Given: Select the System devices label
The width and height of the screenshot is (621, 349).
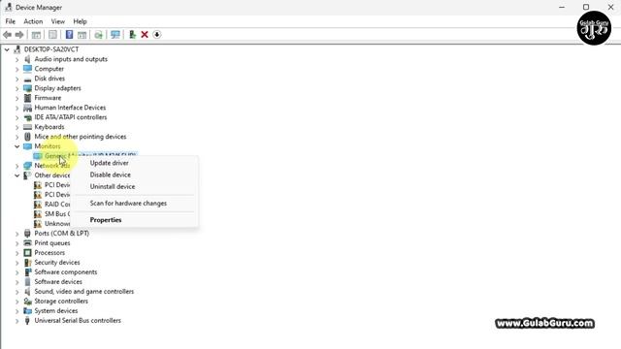Looking at the screenshot, I should pos(56,311).
